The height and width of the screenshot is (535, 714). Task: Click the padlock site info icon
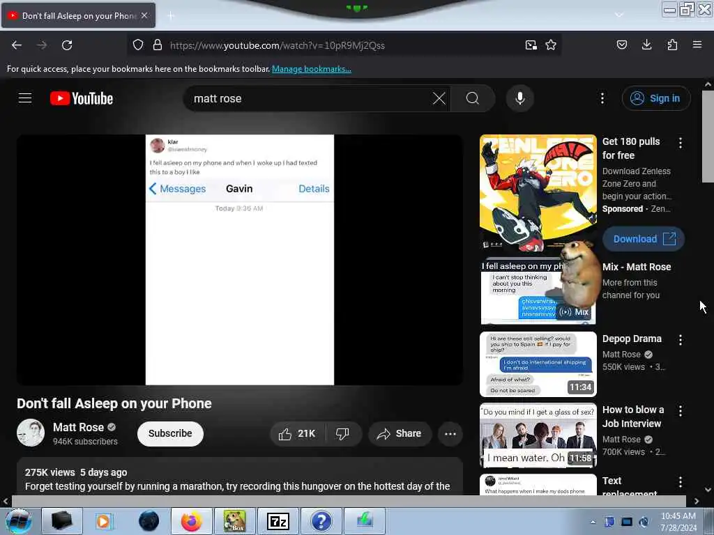(x=158, y=45)
